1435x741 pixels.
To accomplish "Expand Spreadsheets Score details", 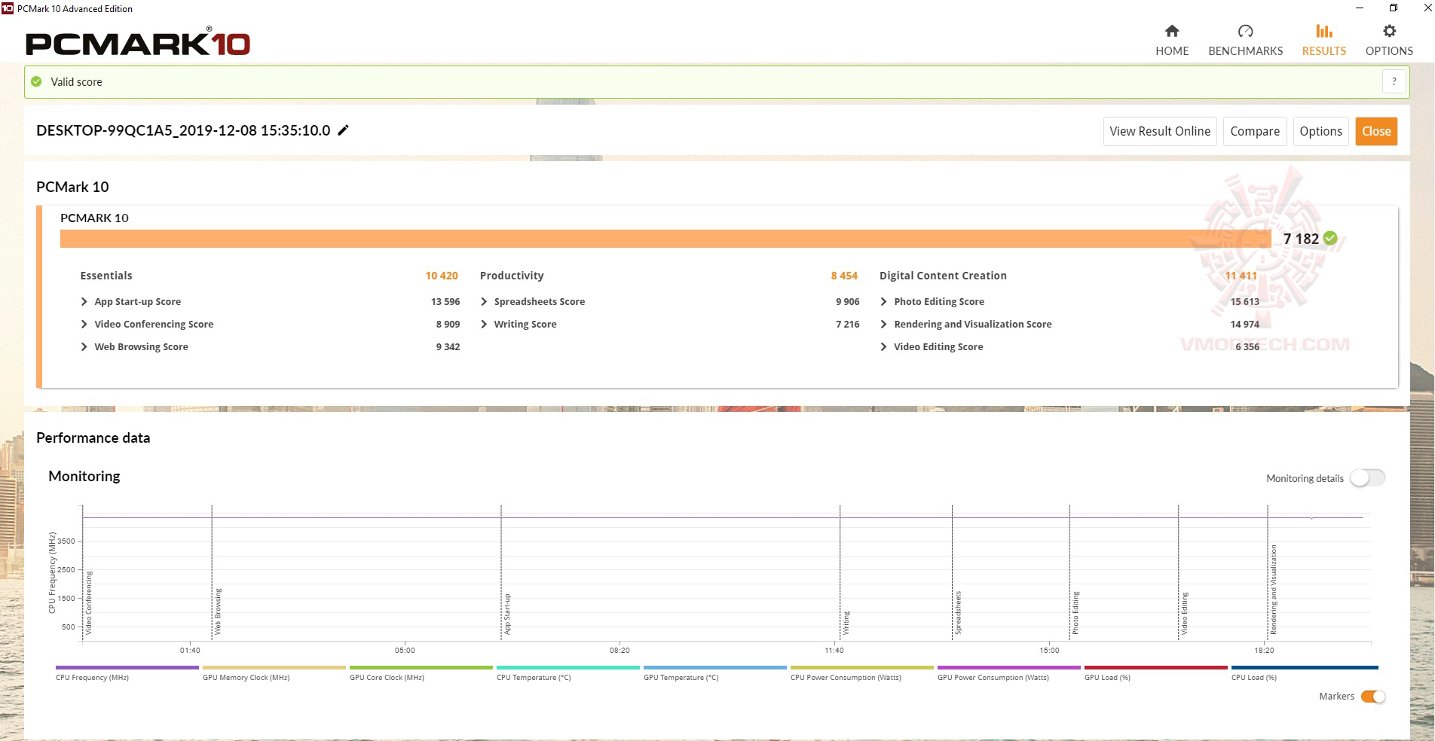I will click(x=484, y=301).
